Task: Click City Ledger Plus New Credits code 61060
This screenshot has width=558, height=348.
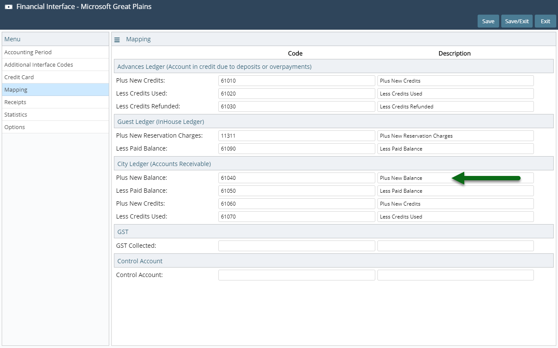Action: coord(297,203)
